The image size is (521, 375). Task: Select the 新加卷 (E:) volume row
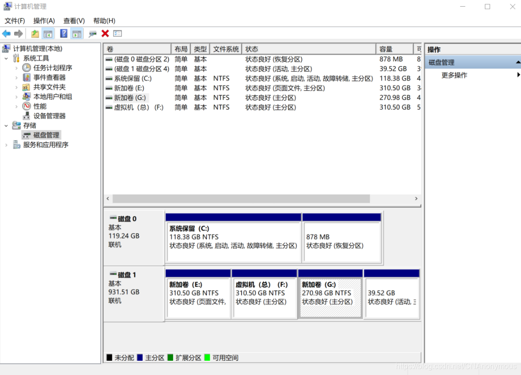tap(262, 88)
